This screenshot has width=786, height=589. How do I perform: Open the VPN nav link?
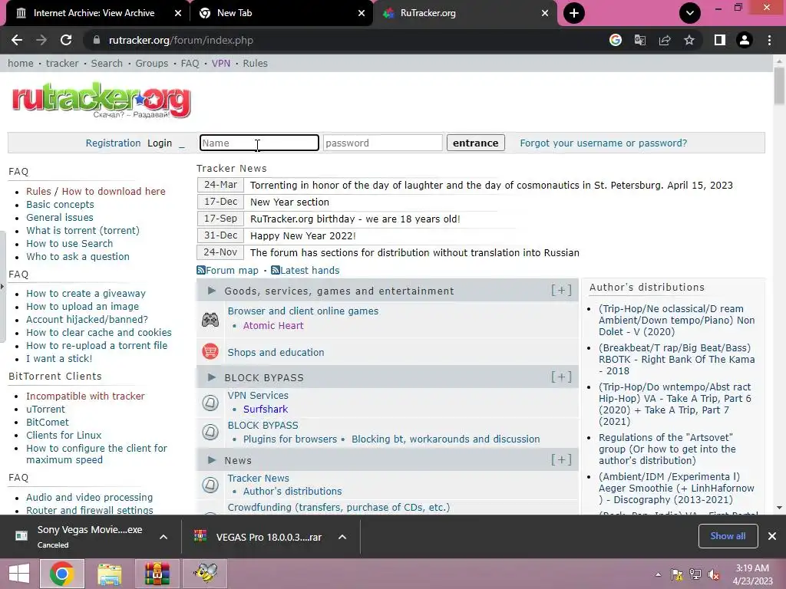[x=220, y=63]
